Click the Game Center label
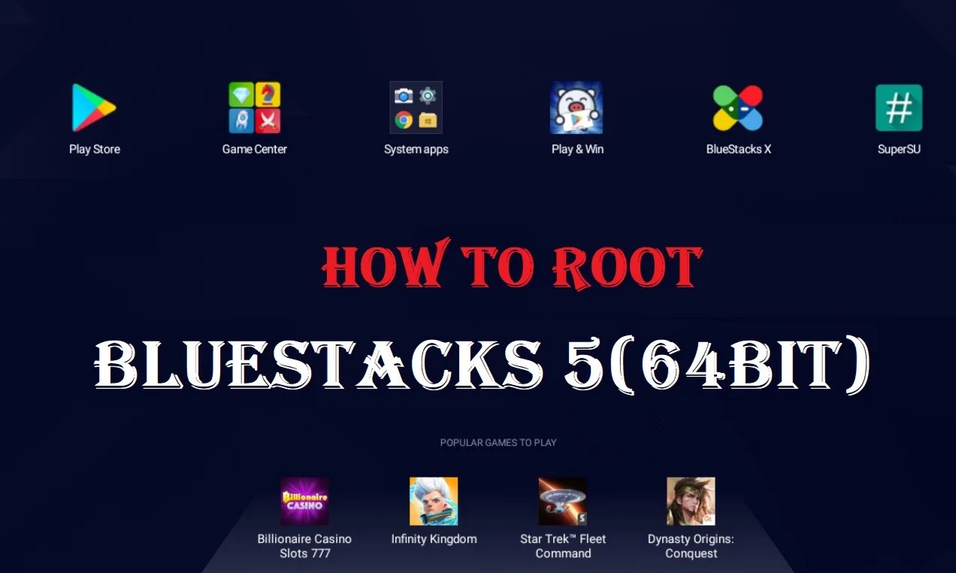The width and height of the screenshot is (956, 573). 254,149
